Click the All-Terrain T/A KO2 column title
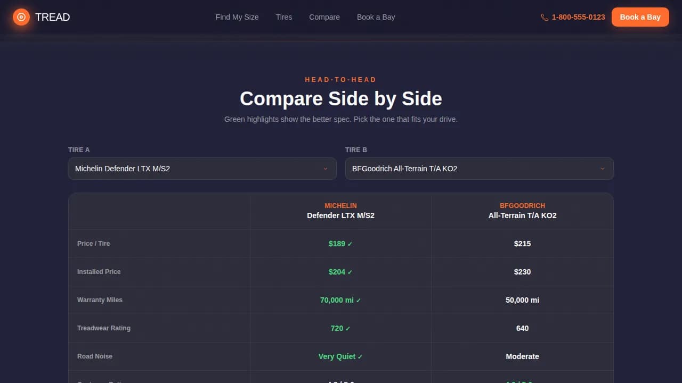 point(522,215)
